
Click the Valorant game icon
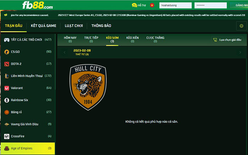7,88
